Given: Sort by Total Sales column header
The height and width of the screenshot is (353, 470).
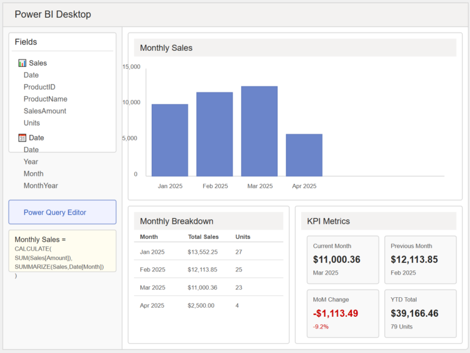Looking at the screenshot, I should point(203,237).
